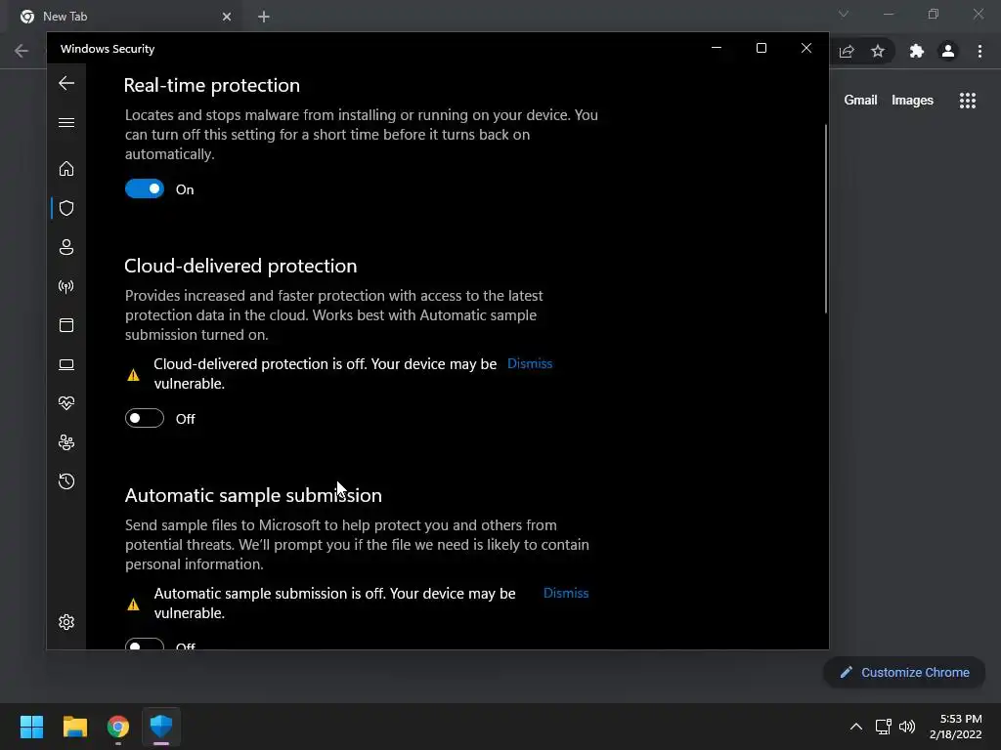Enable Cloud-delivered protection toggle

pyautogui.click(x=145, y=419)
